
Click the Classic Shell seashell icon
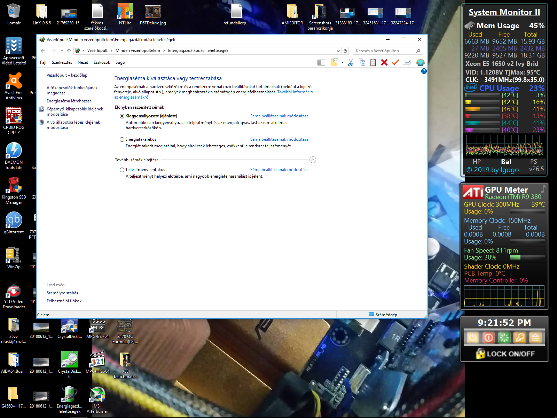(421, 62)
